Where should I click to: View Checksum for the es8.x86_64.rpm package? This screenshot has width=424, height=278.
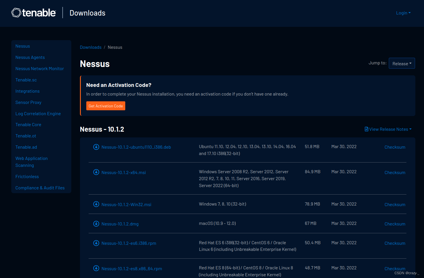pos(395,269)
